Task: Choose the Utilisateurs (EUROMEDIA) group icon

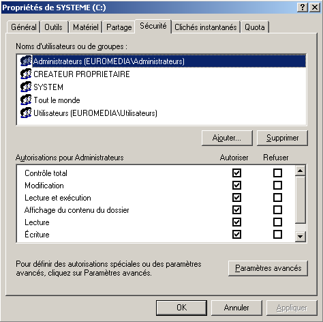Action: tap(26, 113)
